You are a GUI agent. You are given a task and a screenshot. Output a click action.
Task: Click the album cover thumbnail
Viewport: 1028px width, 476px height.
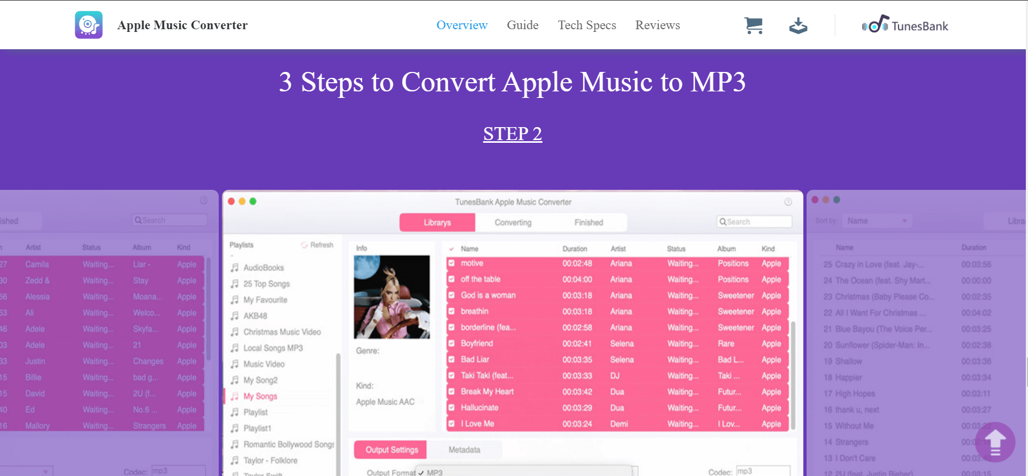(392, 297)
